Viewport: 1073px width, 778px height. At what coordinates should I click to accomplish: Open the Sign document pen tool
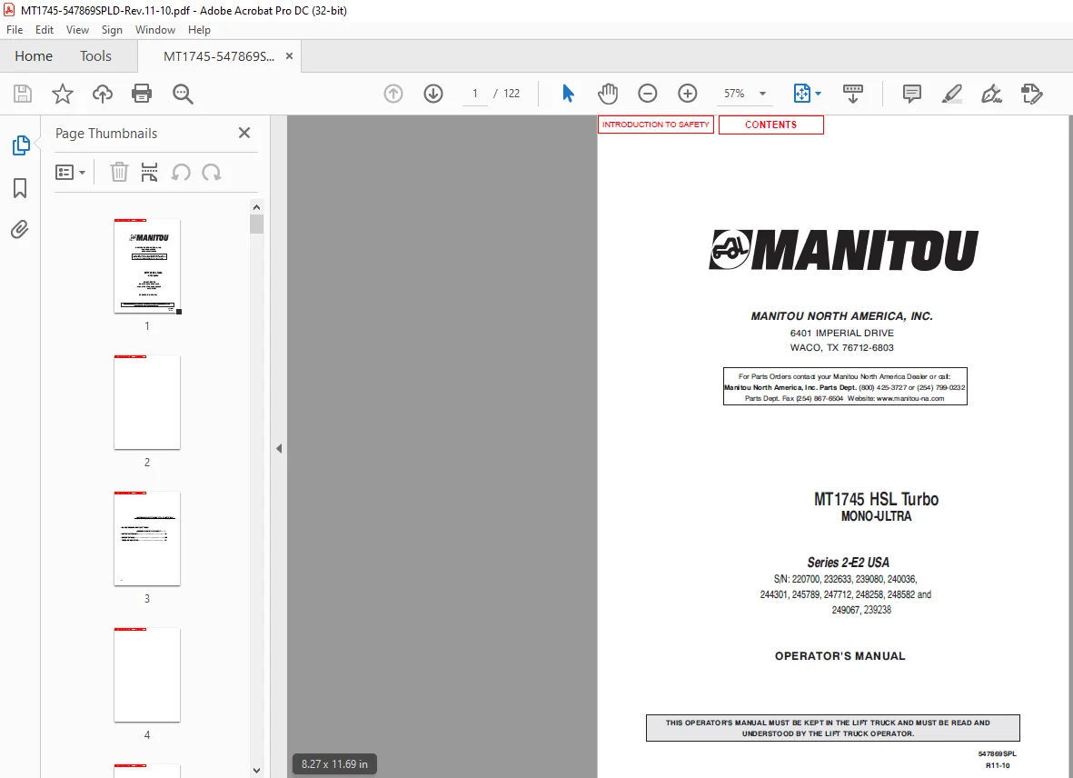[x=991, y=94]
